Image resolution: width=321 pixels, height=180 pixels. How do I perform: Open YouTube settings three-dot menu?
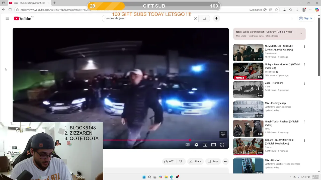[292, 18]
